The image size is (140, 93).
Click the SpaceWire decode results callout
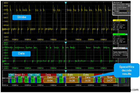(x=126, y=70)
